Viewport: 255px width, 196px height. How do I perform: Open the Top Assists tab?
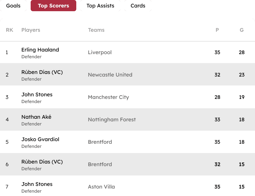point(100,6)
